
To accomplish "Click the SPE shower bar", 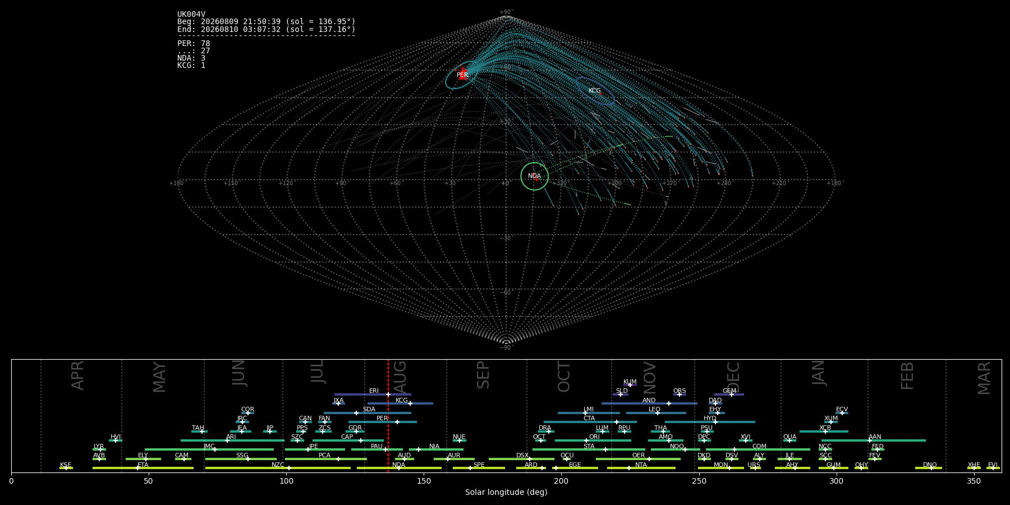I will click(x=479, y=468).
